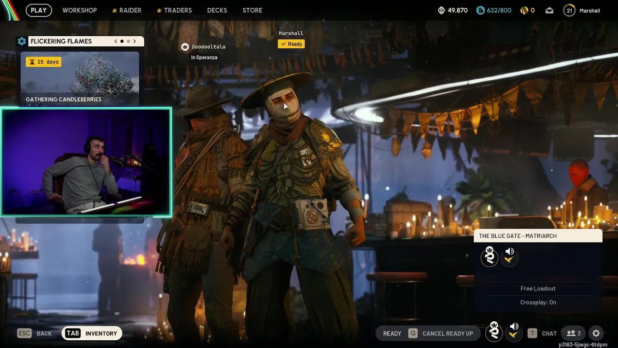Viewport: 618px width, 348px height.
Task: Click the Q key hint icon
Action: click(413, 333)
